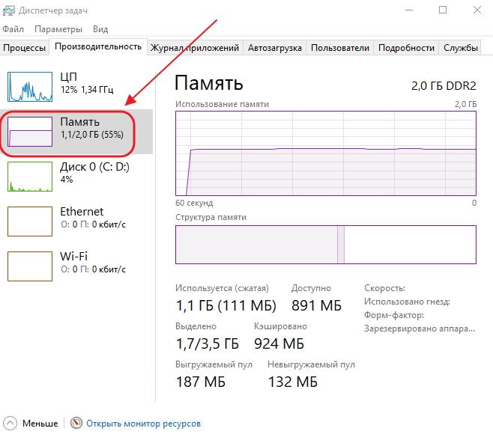This screenshot has height=440, width=493.
Task: Click the 4% disk usage value
Action: [67, 180]
